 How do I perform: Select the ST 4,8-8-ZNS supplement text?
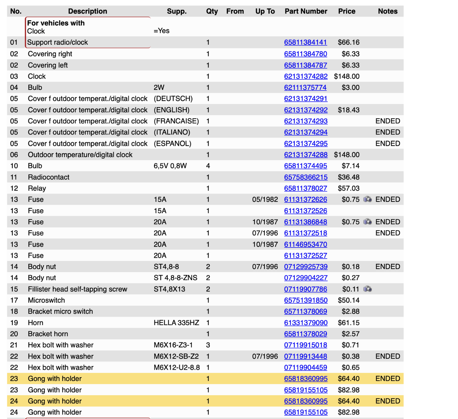click(175, 278)
